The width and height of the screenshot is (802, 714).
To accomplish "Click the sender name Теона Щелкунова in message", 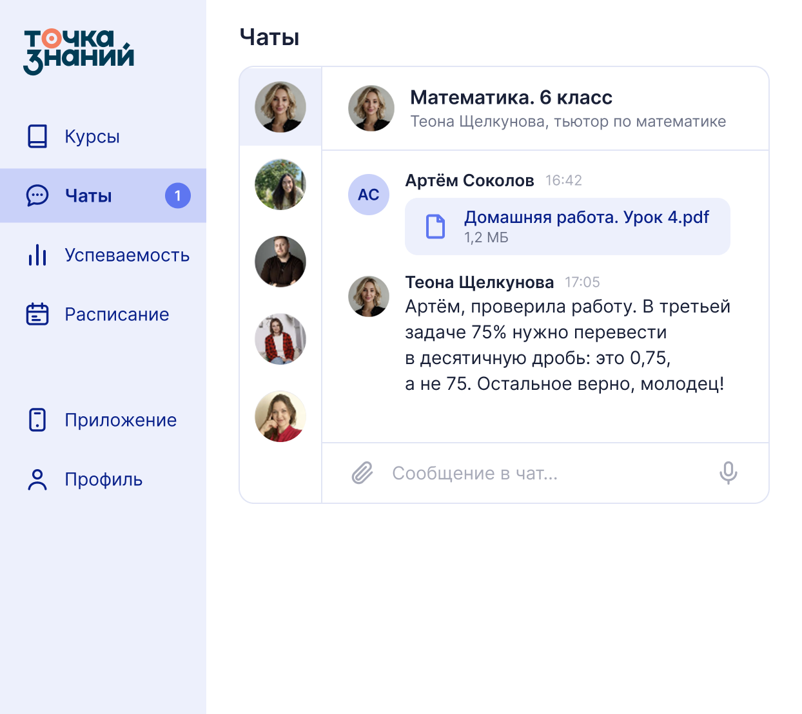I will pos(480,282).
